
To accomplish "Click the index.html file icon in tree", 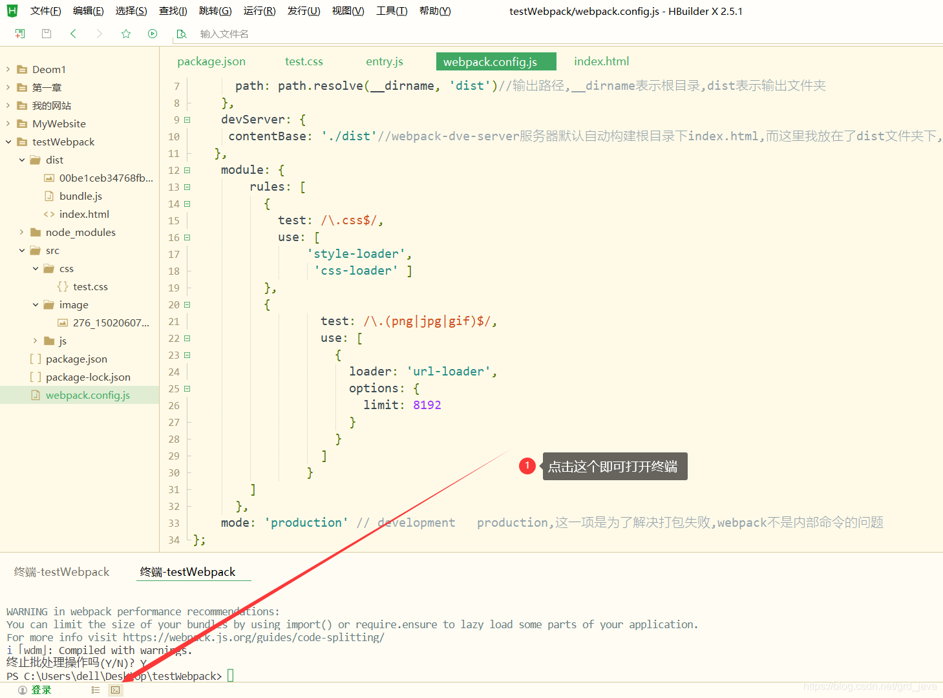I will (49, 214).
